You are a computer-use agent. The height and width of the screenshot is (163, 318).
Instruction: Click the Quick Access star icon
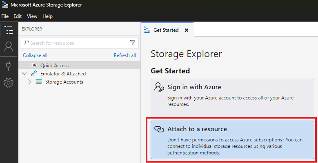(34, 66)
